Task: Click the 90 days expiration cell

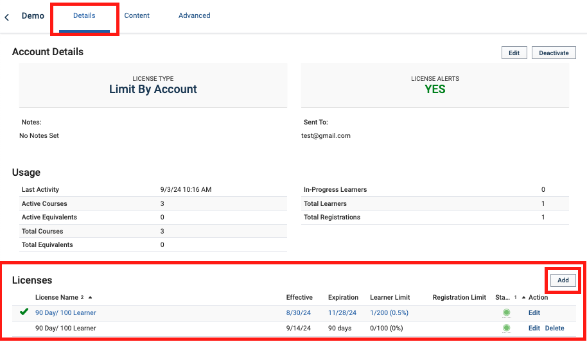Action: [x=340, y=328]
